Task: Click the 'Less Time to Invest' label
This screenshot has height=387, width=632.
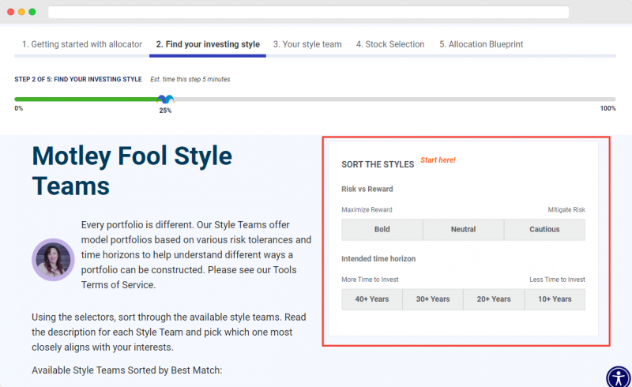Action: point(557,280)
